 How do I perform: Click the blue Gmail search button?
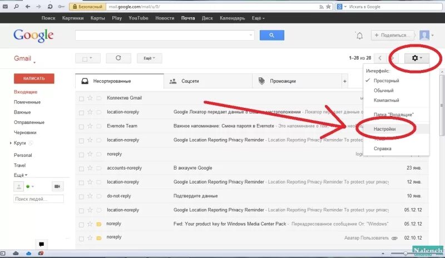click(x=271, y=35)
